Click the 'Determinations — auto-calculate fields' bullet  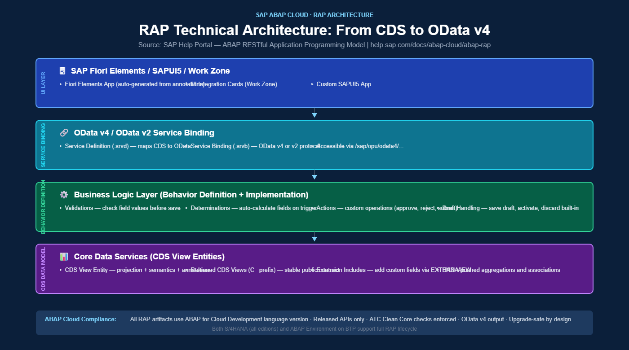(251, 208)
